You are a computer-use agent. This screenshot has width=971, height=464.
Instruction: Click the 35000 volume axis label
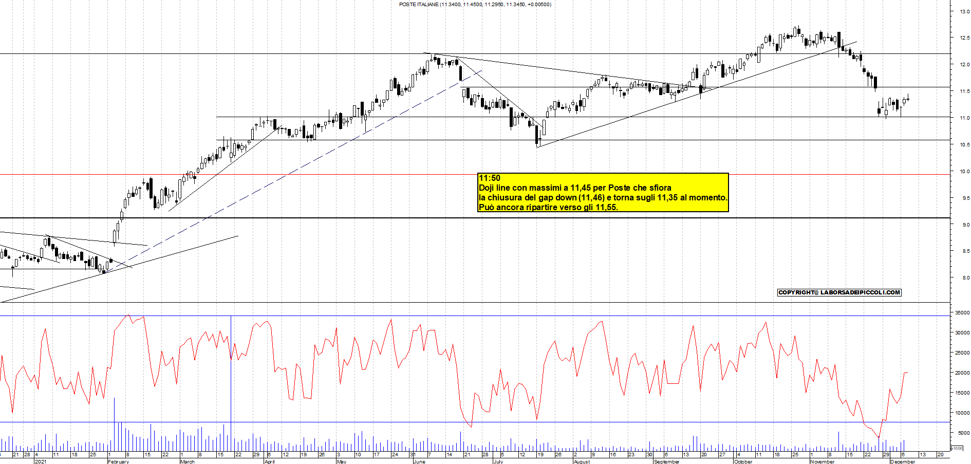pyautogui.click(x=962, y=313)
